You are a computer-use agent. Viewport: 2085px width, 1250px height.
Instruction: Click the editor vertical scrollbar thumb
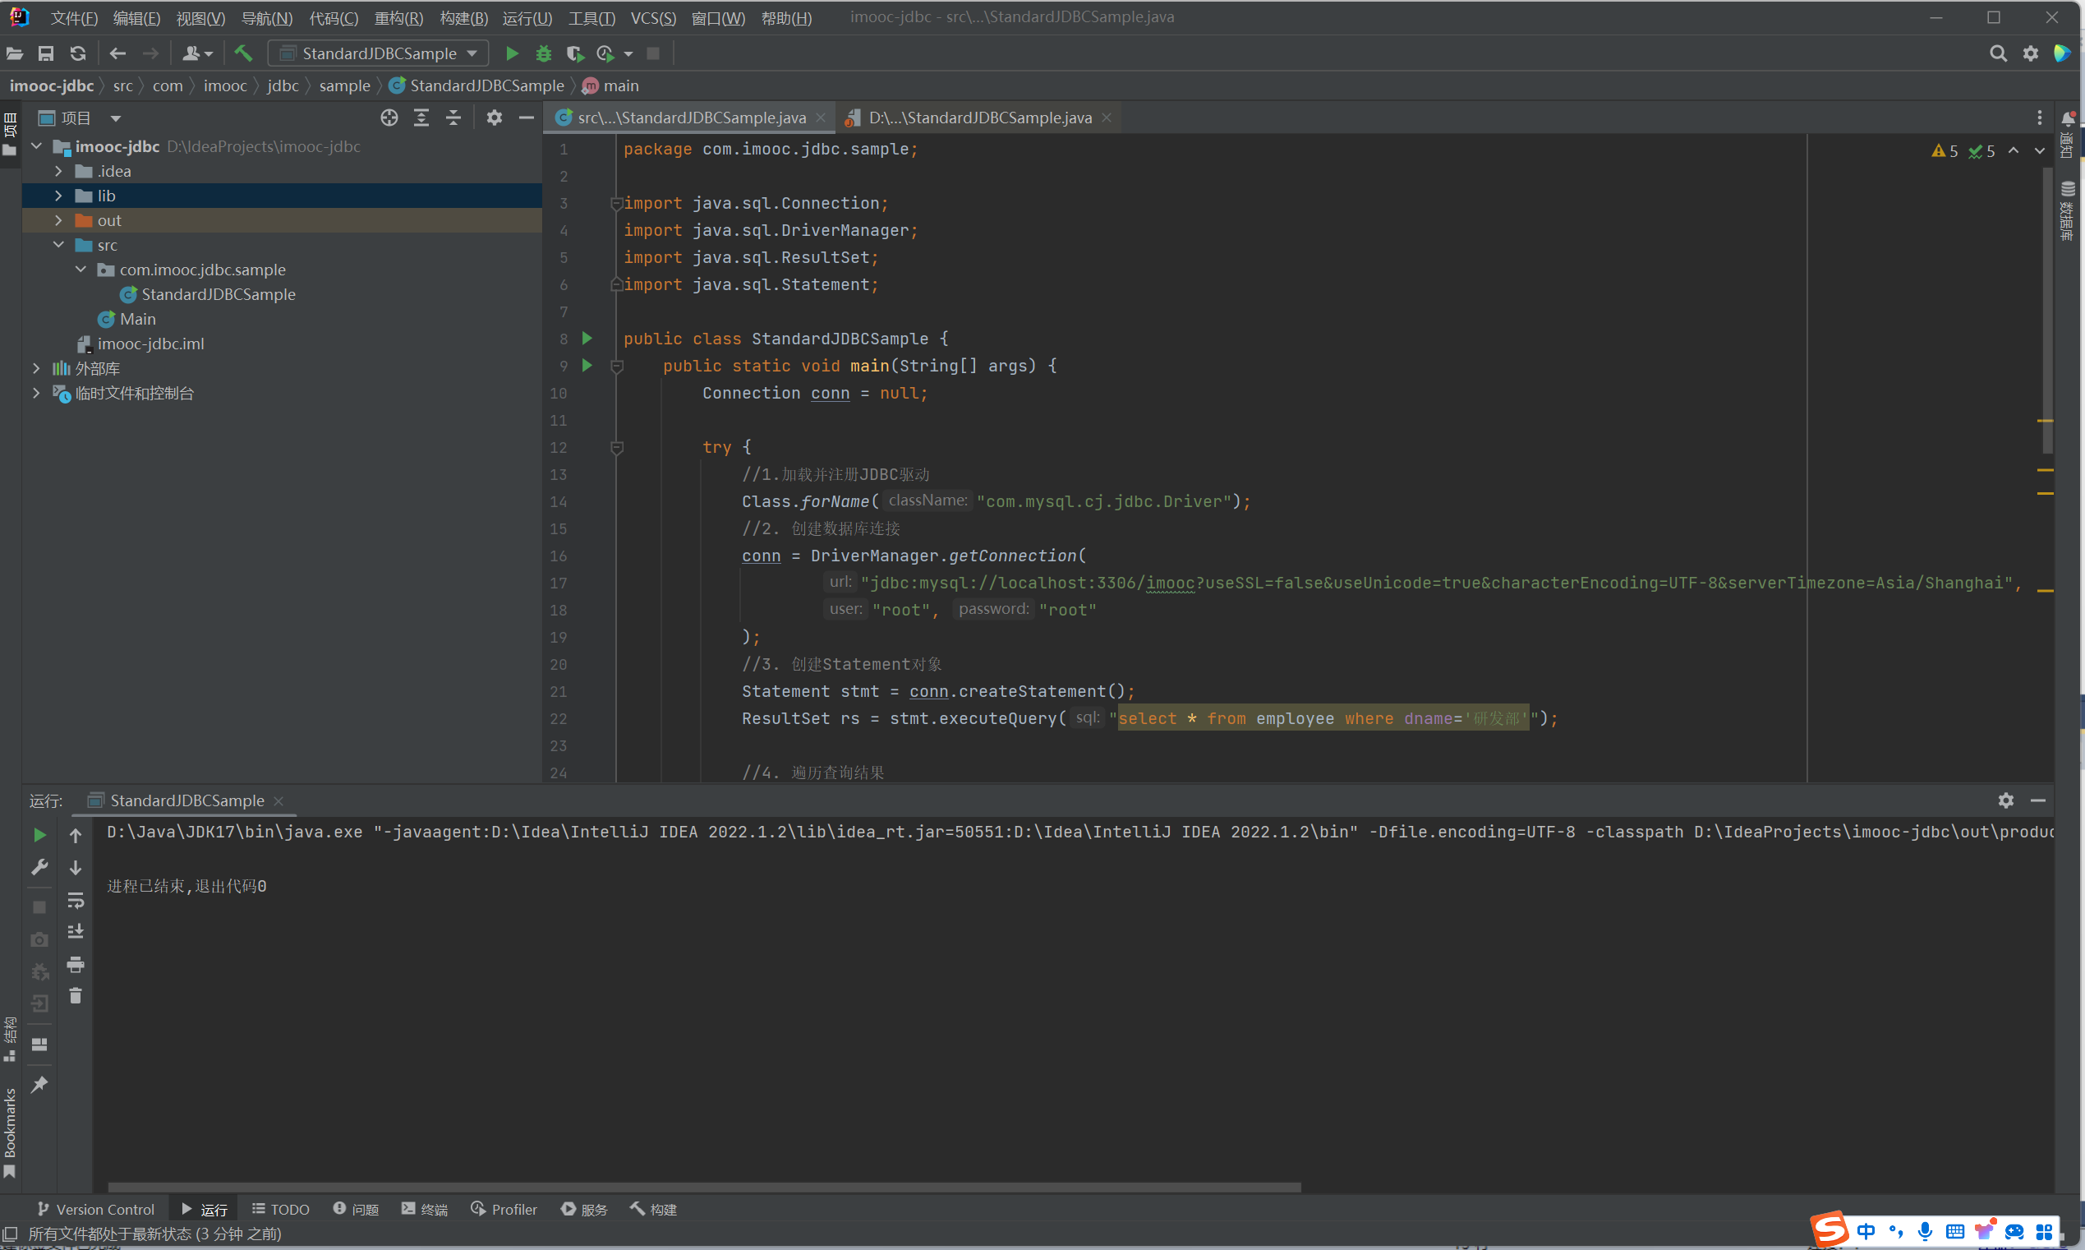tap(2047, 311)
